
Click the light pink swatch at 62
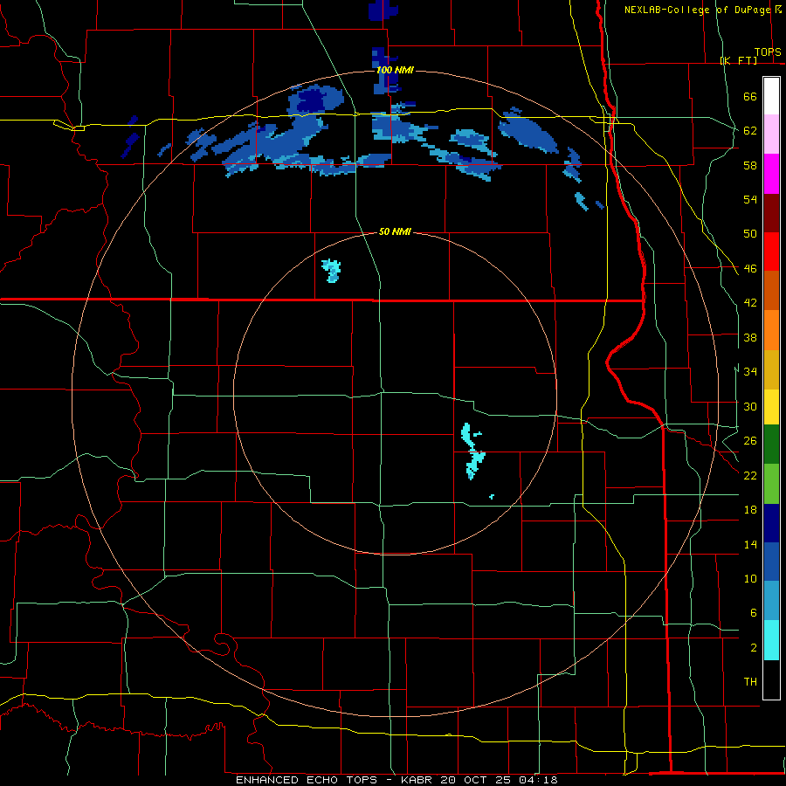pyautogui.click(x=771, y=134)
